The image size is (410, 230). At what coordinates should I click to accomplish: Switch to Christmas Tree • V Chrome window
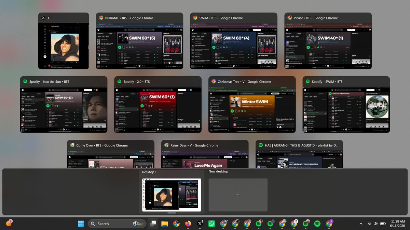252,104
